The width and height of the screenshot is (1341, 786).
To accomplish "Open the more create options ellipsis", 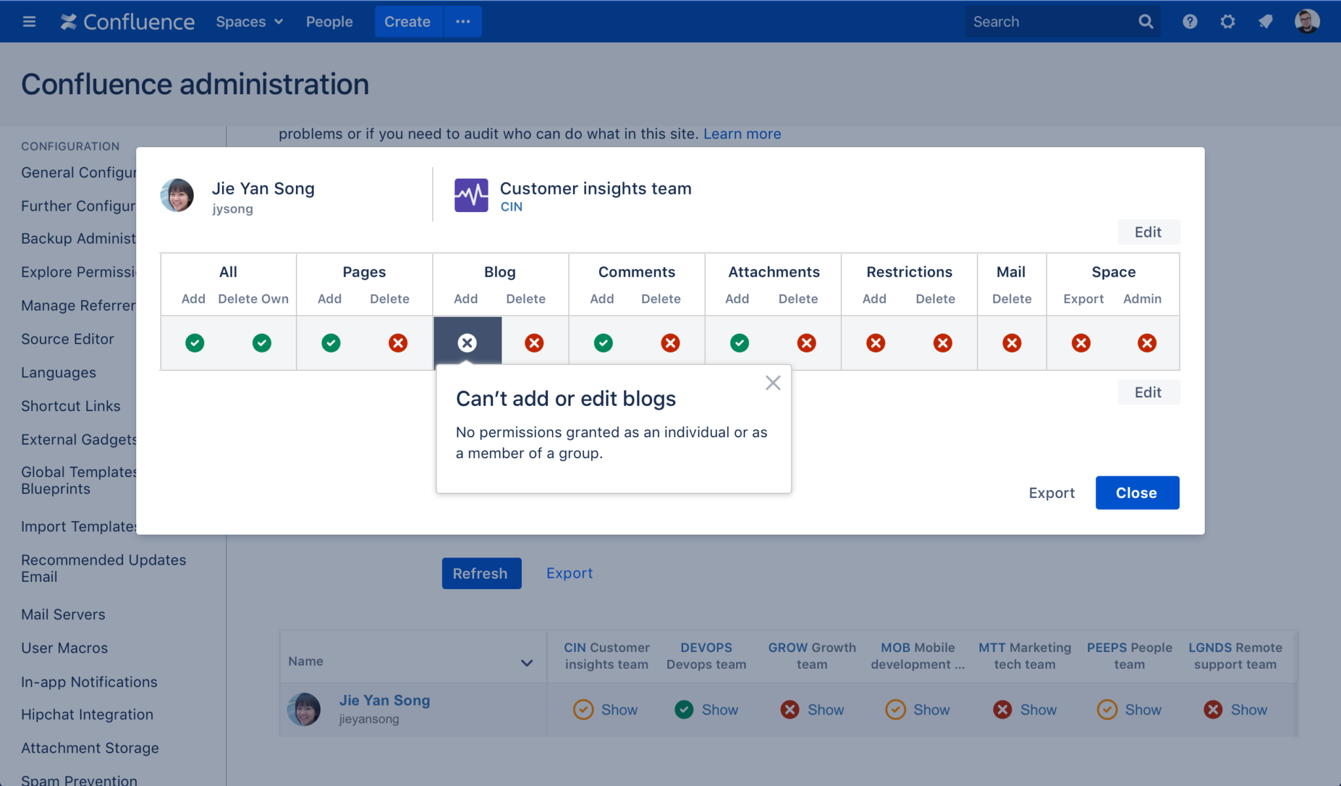I will [463, 22].
